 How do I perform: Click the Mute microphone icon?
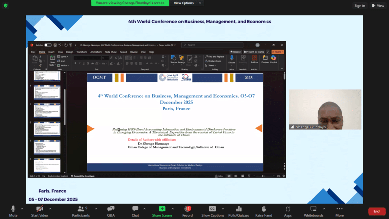click(x=13, y=209)
